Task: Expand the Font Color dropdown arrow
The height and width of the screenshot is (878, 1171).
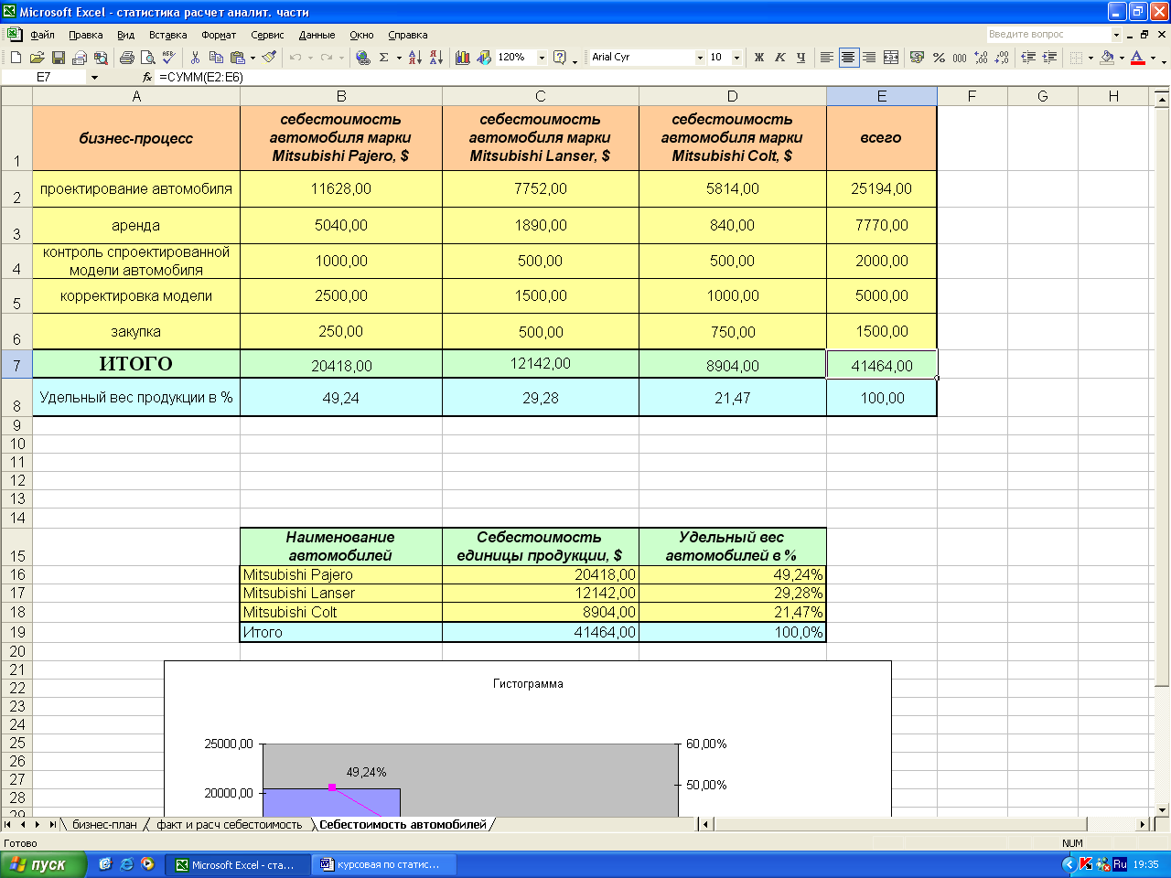Action: tap(1153, 58)
